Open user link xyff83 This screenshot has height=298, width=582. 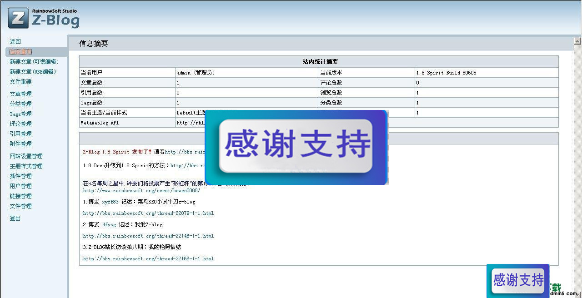(110, 202)
